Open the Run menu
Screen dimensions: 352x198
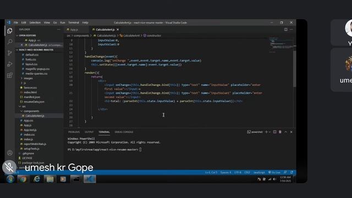pyautogui.click(x=63, y=23)
